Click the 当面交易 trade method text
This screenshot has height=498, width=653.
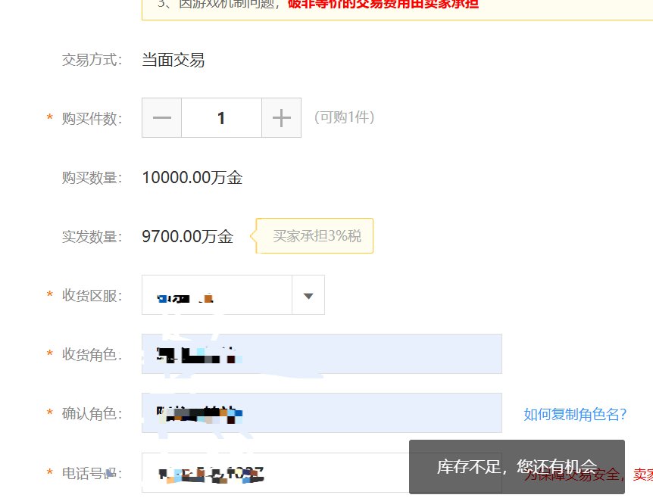(173, 61)
